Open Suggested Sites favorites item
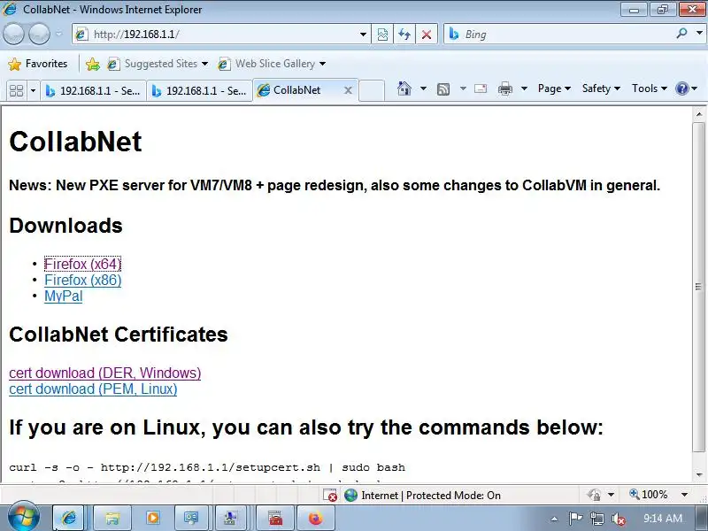Viewport: 708px width, 531px height. (x=158, y=64)
